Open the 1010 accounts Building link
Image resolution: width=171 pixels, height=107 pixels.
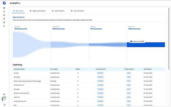coord(96,29)
